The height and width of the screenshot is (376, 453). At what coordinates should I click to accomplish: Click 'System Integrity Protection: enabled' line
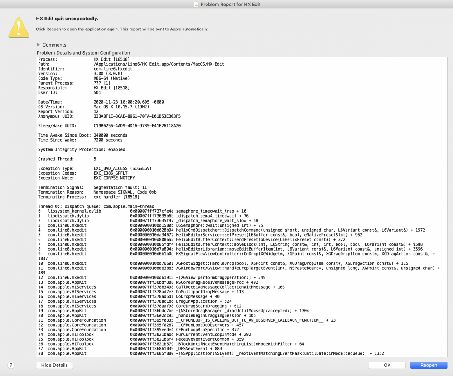[82, 149]
